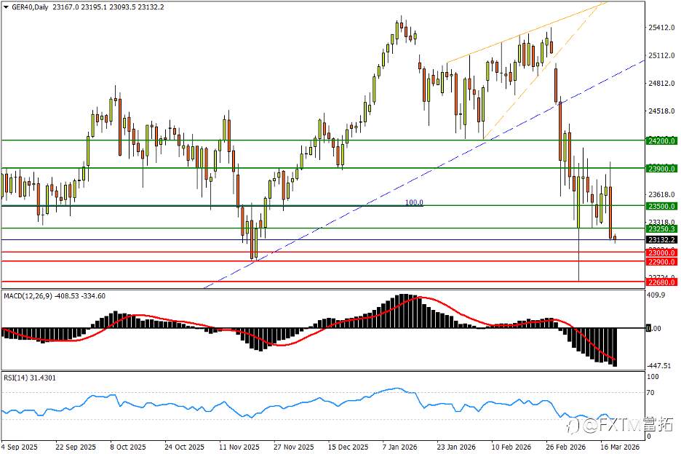The width and height of the screenshot is (681, 454).
Task: Click the 22900.0 red support level label
Action: [661, 262]
